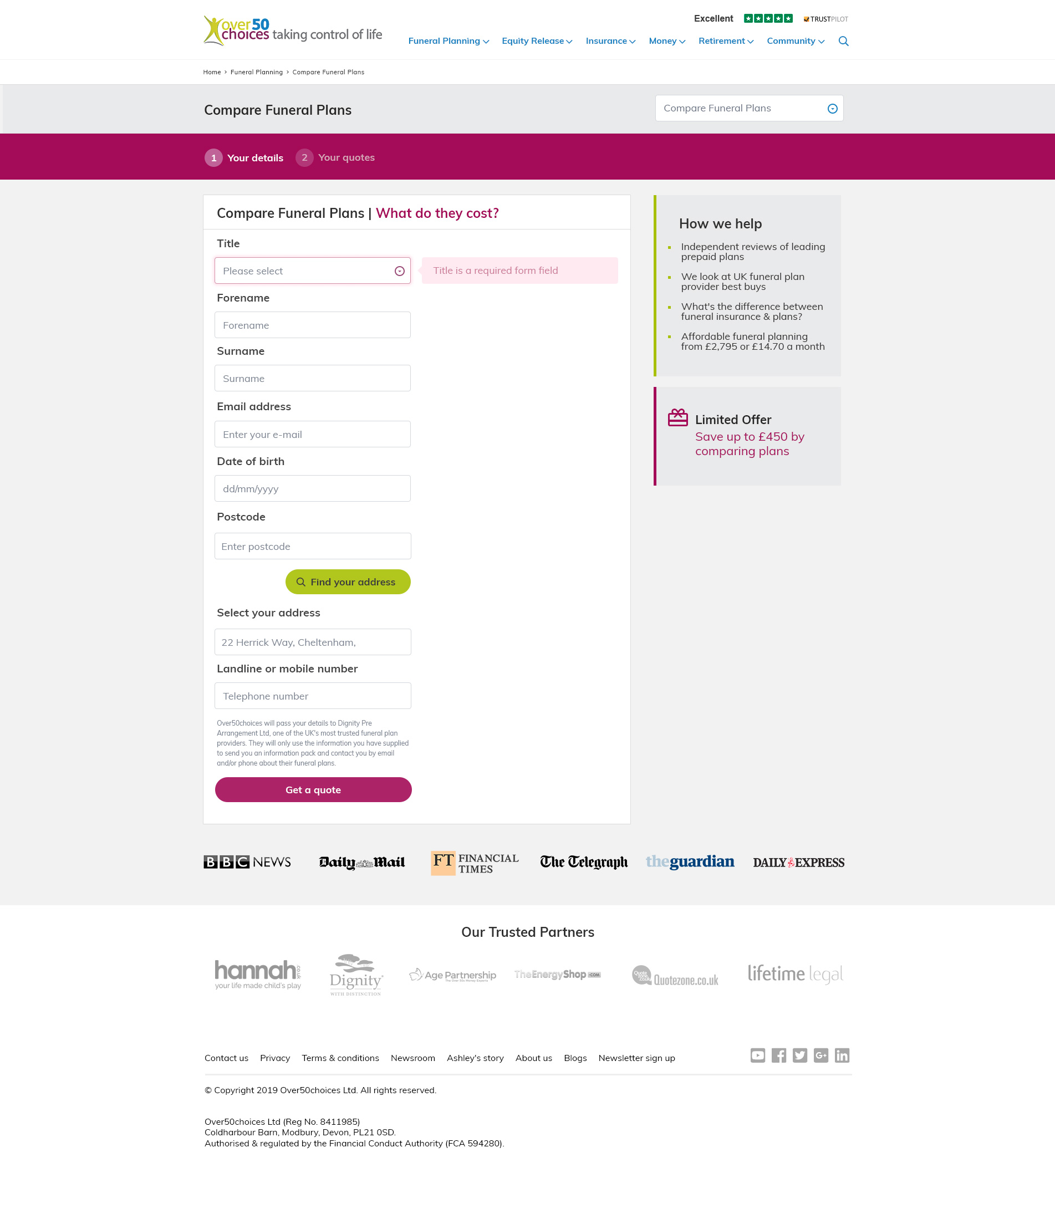Open the Equity Release menu
This screenshot has width=1055, height=1219.
(x=536, y=41)
